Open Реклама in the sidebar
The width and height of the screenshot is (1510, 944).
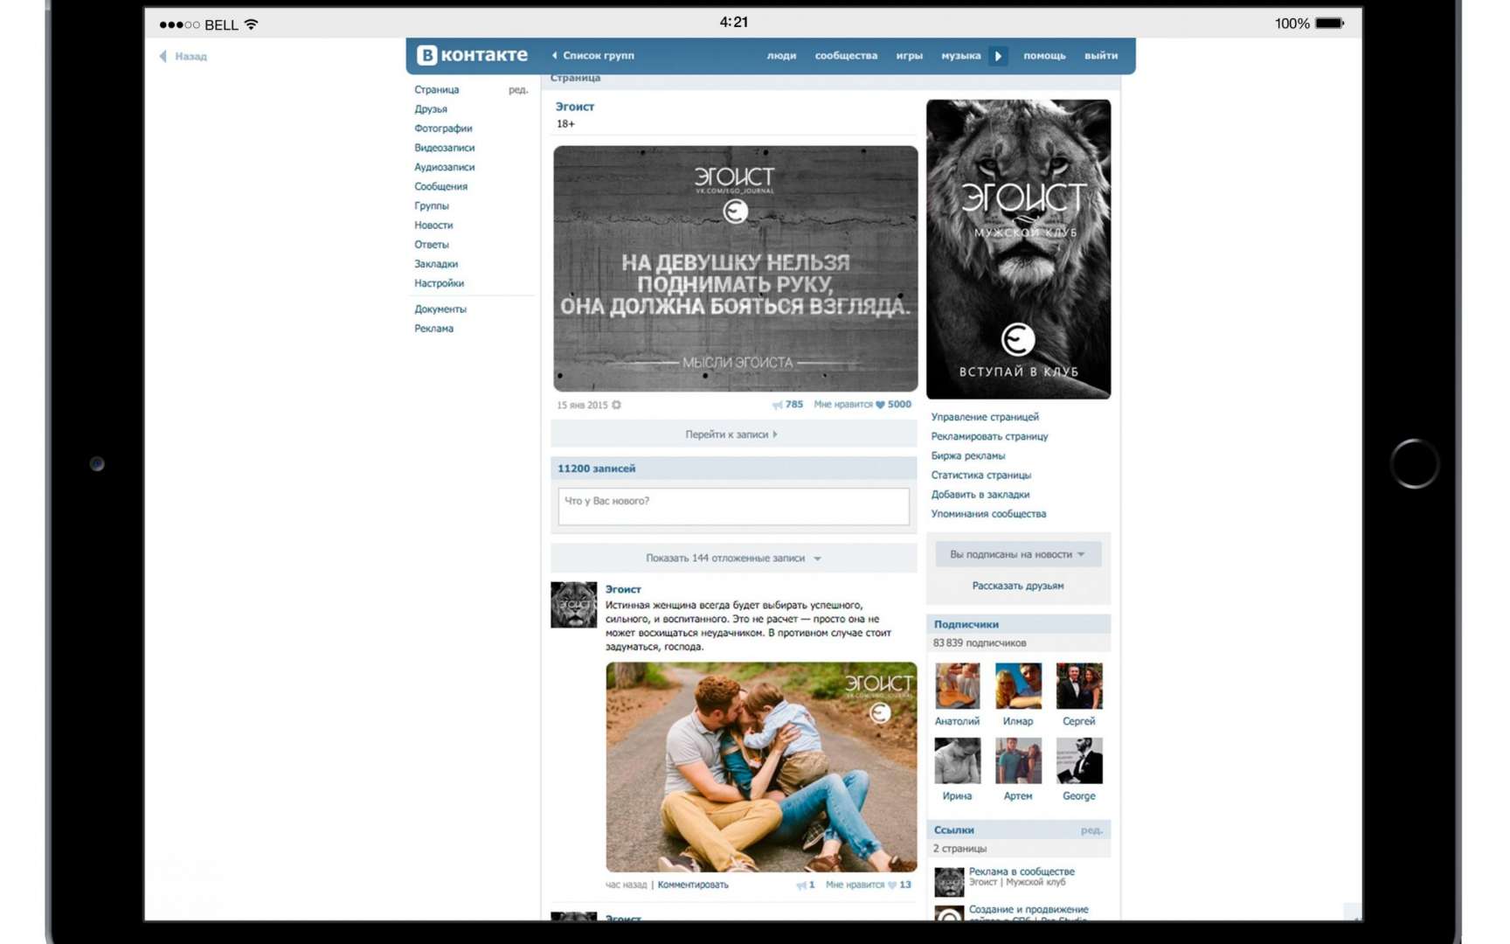coord(433,328)
